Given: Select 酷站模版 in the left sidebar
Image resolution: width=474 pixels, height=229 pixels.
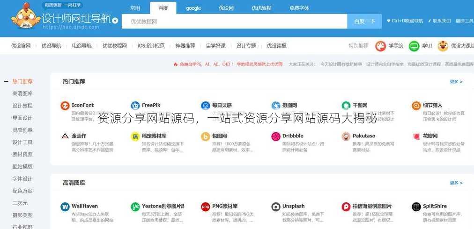Looking at the screenshot, I should [22, 166].
